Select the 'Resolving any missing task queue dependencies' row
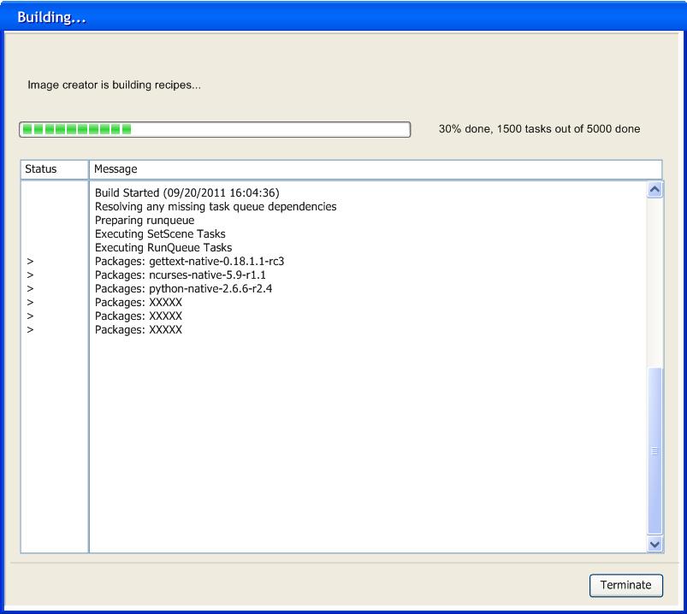The width and height of the screenshot is (687, 614). click(216, 207)
